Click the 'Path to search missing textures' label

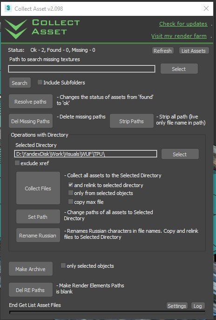45,59
